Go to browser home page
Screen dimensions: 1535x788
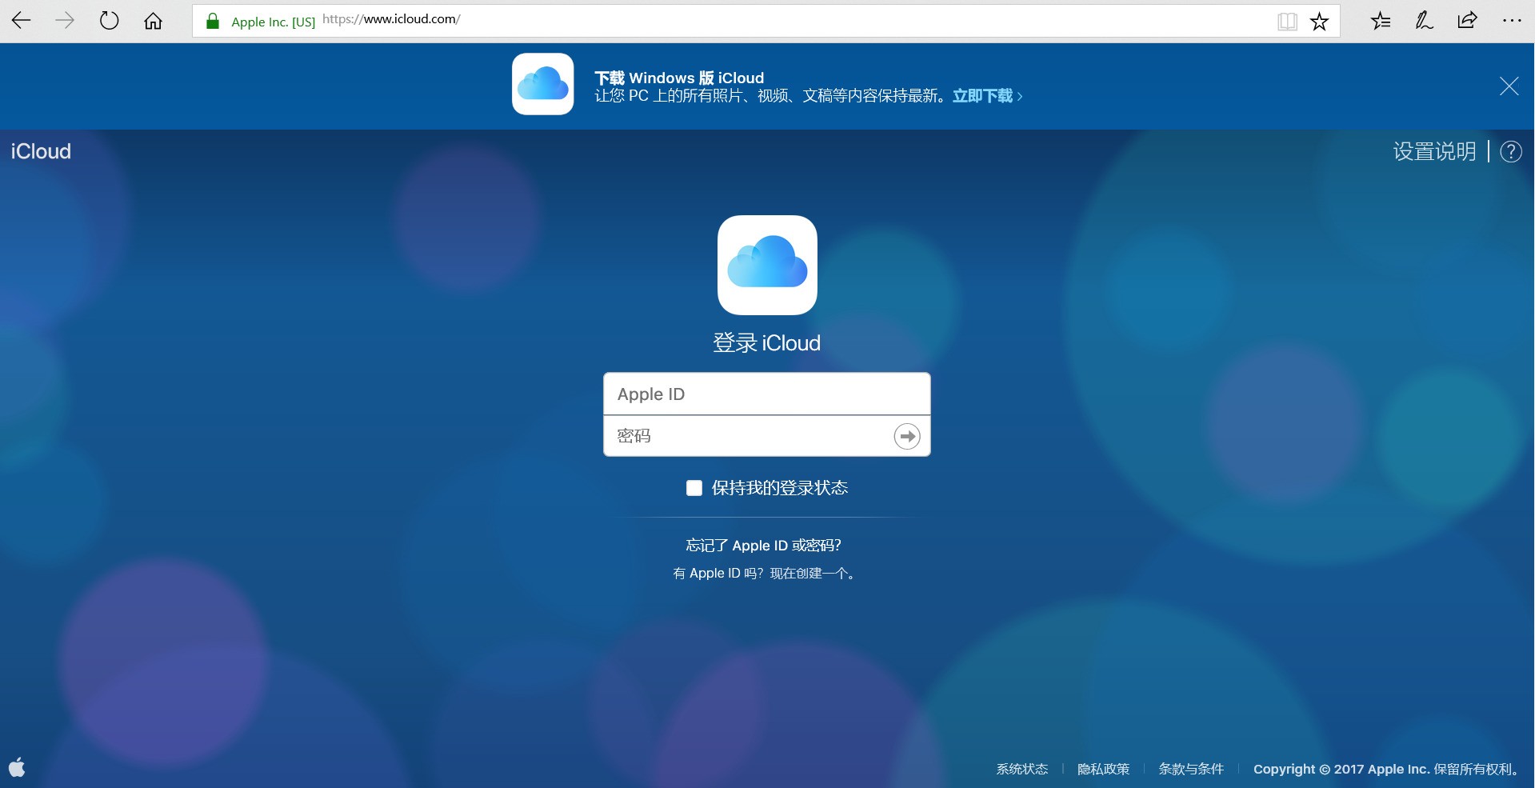pos(153,21)
